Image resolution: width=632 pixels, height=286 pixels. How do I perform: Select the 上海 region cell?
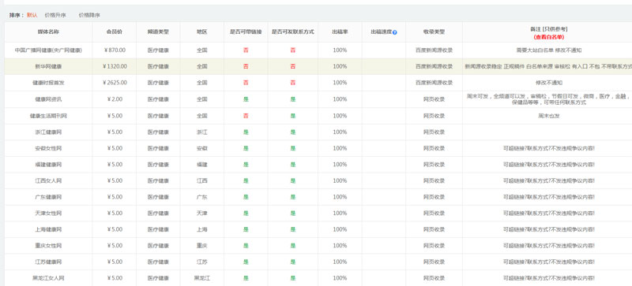[202, 229]
